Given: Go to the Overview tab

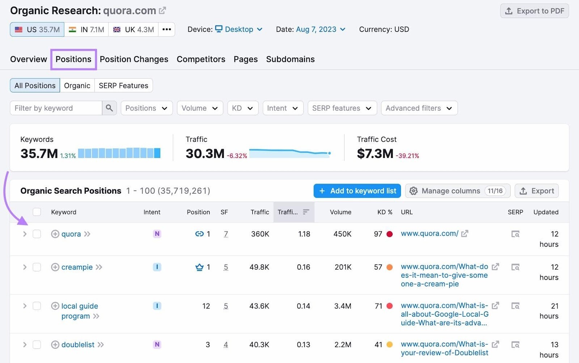Looking at the screenshot, I should coord(29,59).
